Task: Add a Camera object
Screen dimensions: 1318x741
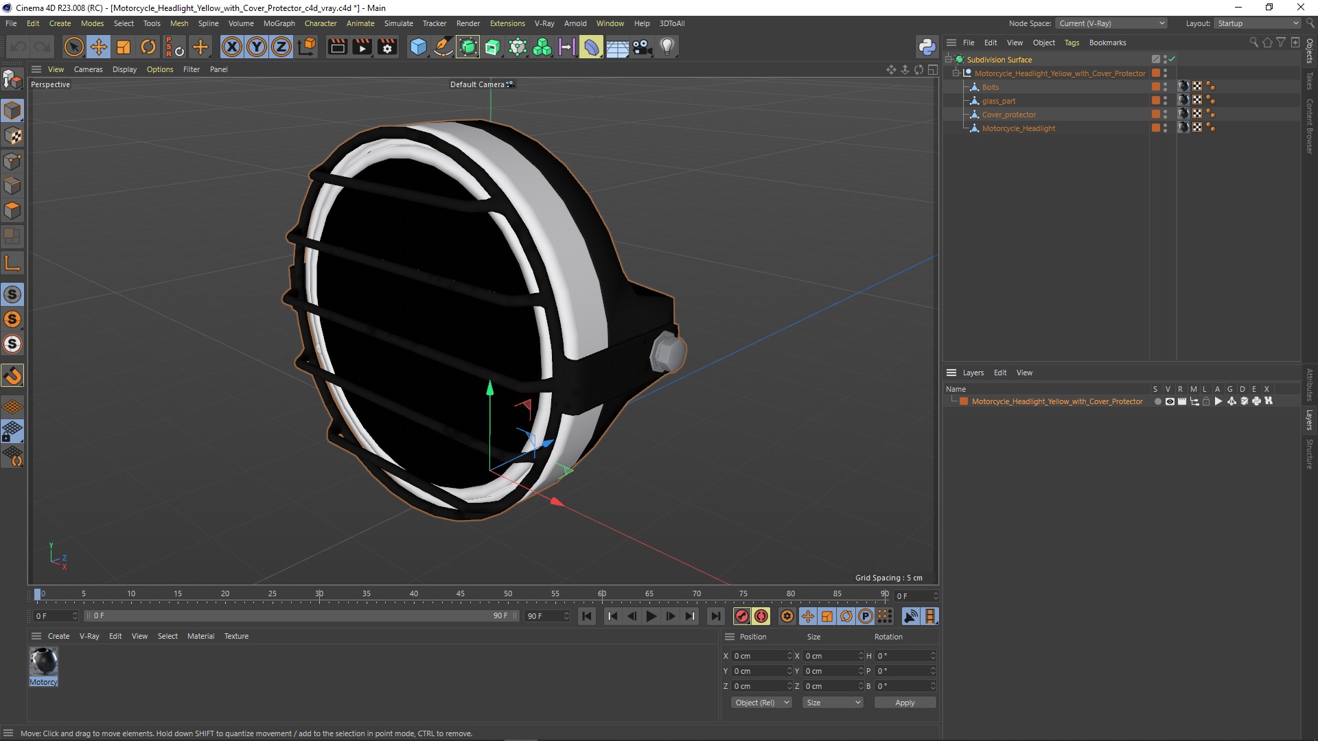Action: click(x=643, y=47)
